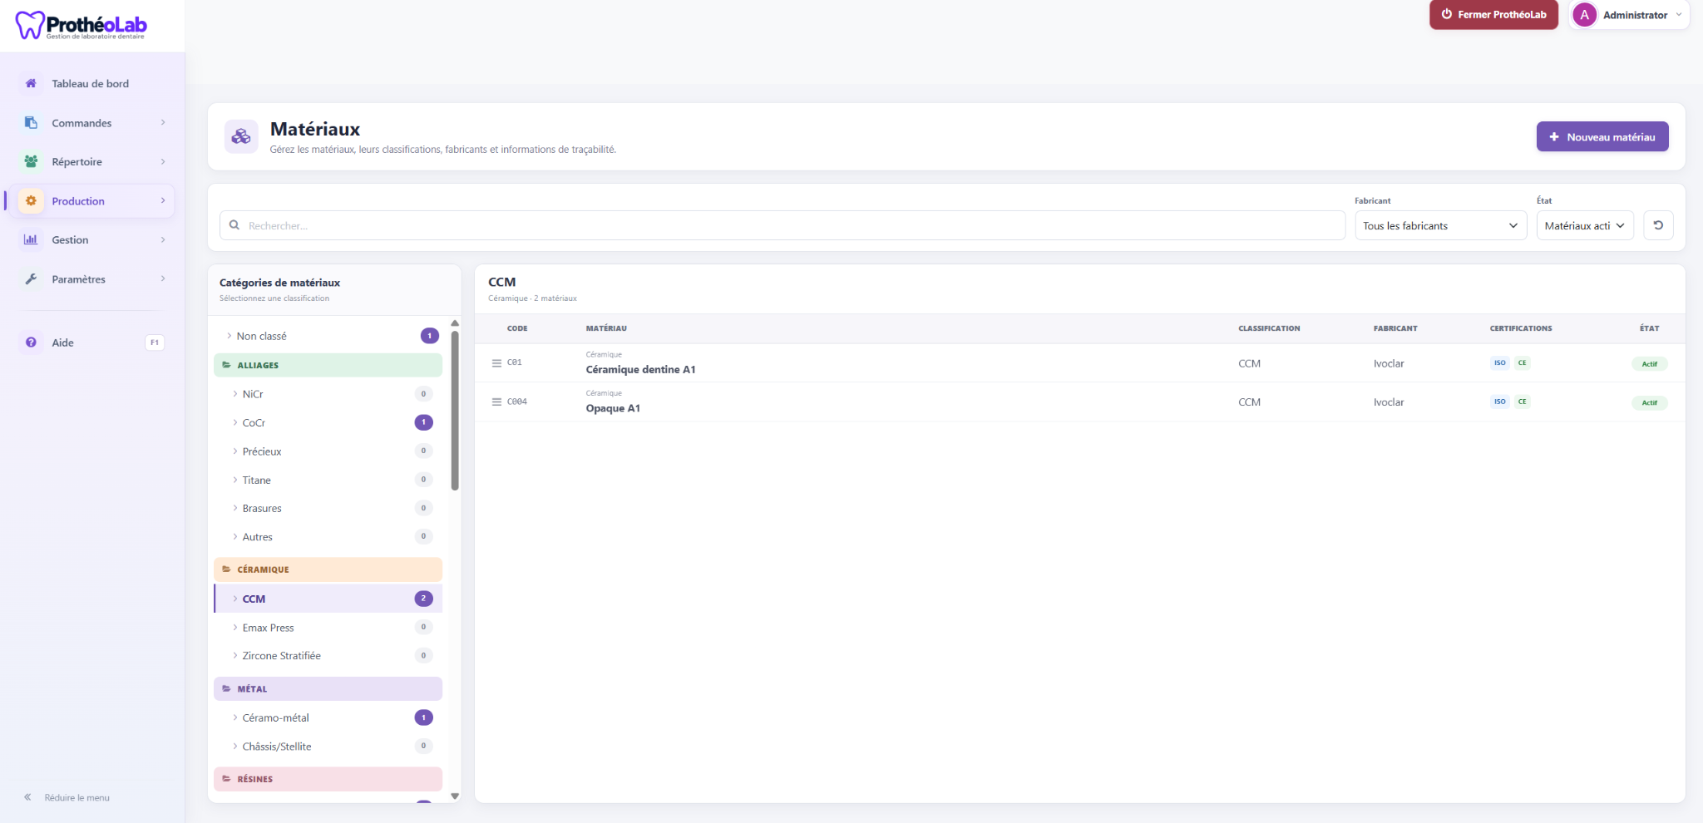Select the Châssis/Stellite category
Viewport: 1703px width, 823px height.
tap(328, 747)
